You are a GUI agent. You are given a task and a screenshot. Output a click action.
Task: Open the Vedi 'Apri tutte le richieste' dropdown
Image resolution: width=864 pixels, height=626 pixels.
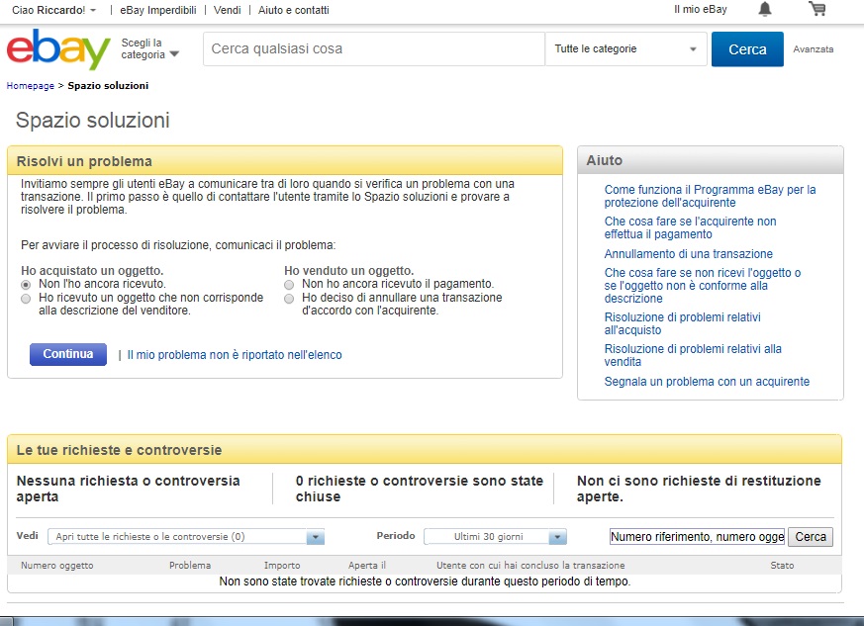point(186,537)
